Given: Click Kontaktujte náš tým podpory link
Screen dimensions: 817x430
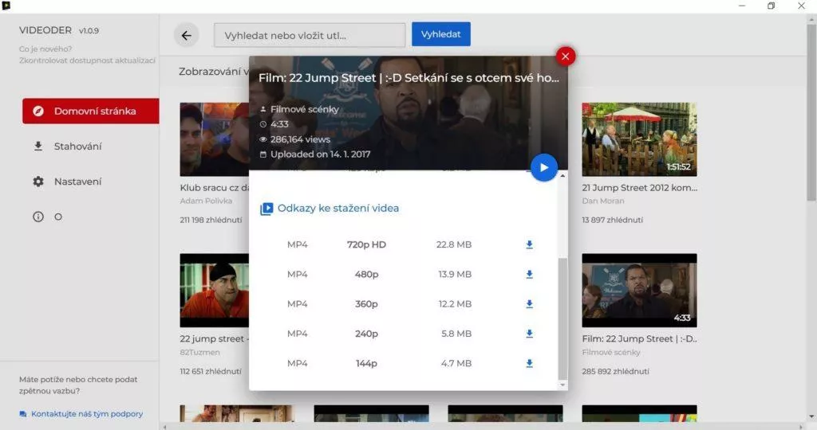Looking at the screenshot, I should point(87,414).
